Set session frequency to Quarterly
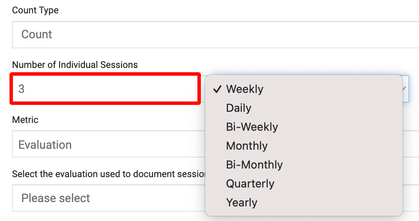The height and width of the screenshot is (221, 419). click(x=250, y=184)
